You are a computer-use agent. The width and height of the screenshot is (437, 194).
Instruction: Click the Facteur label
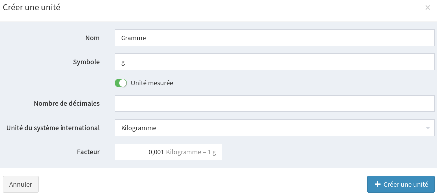pyautogui.click(x=88, y=152)
